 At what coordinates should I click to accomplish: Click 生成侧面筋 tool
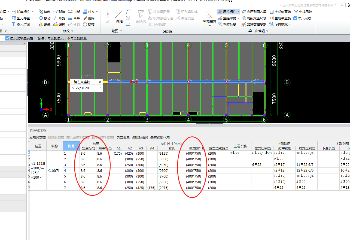tap(280, 12)
